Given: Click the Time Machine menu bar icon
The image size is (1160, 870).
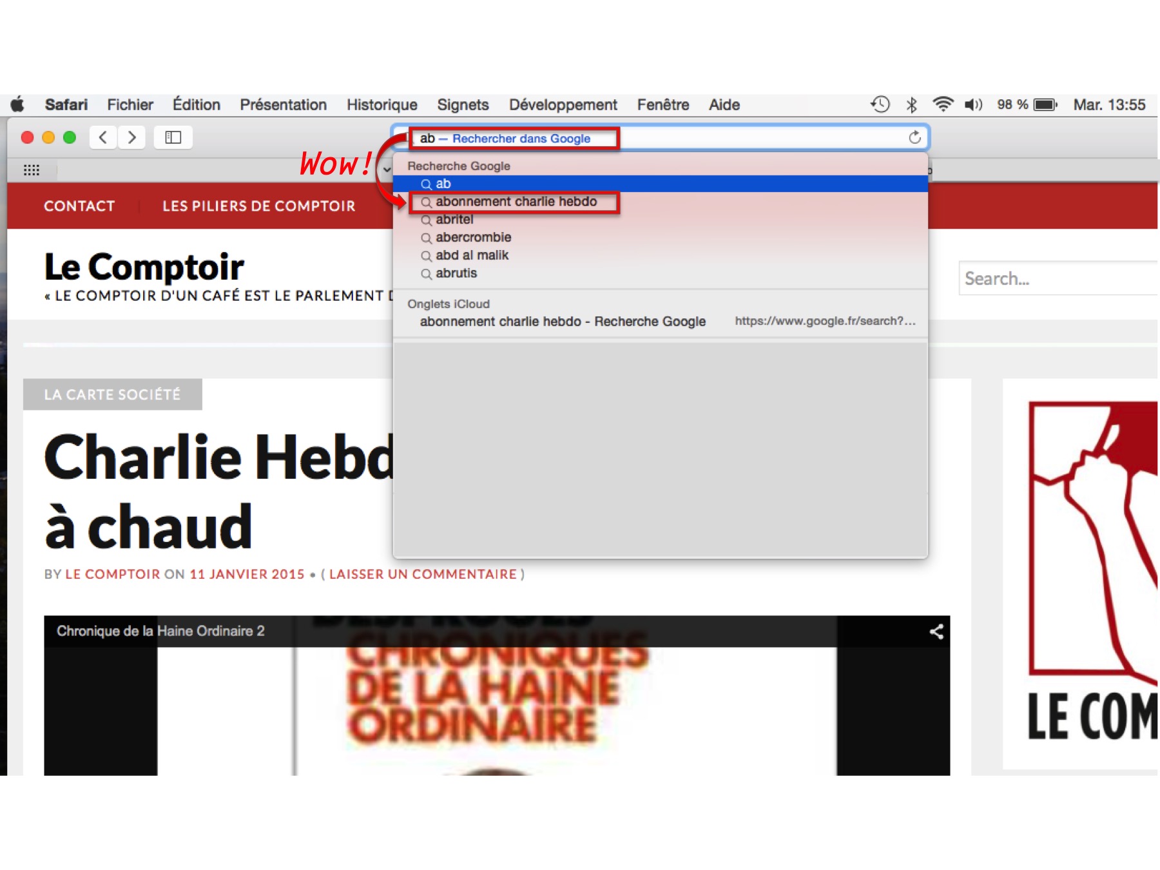Looking at the screenshot, I should (x=880, y=104).
